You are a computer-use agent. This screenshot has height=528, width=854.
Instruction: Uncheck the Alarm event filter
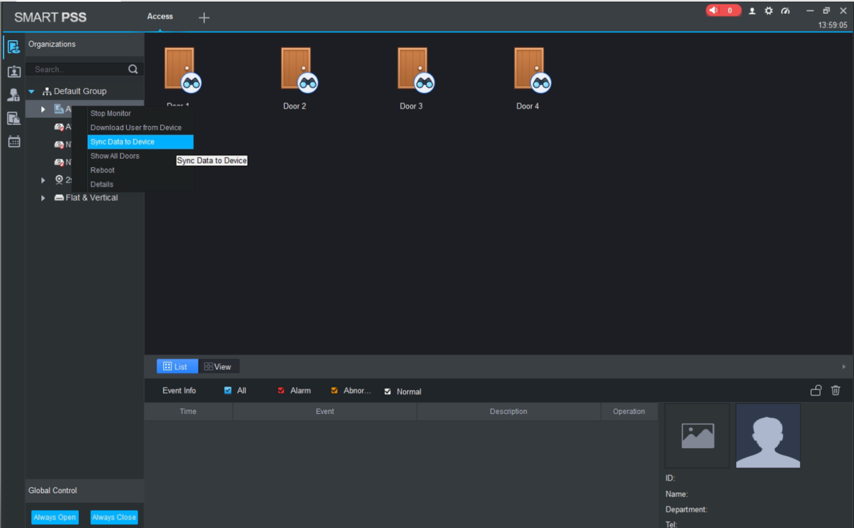point(282,391)
